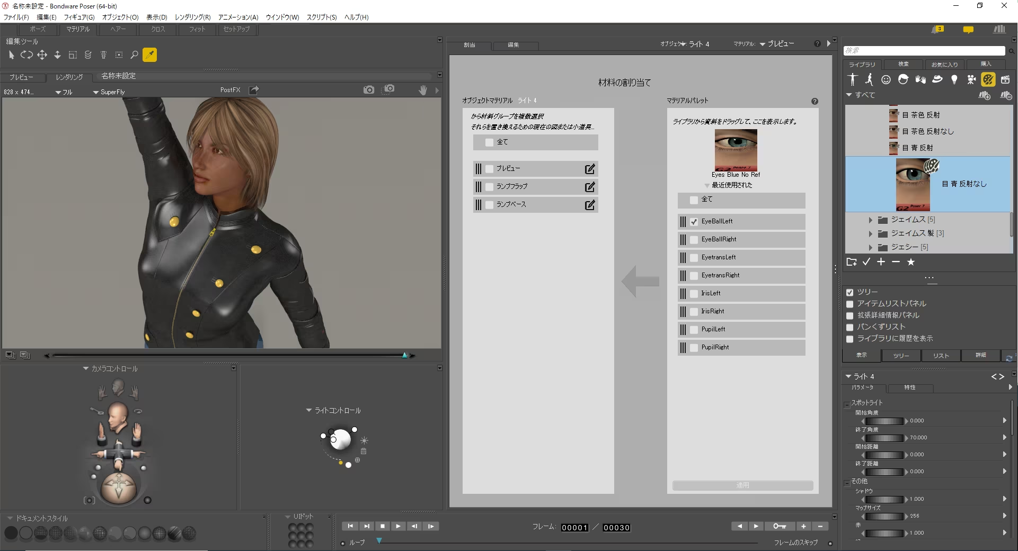Screen dimensions: 1018x551
Task: Open the SuperFly renderer dropdown
Action: point(109,92)
